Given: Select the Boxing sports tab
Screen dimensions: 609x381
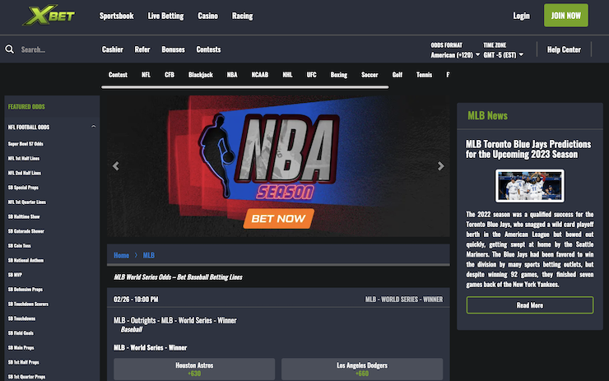Looking at the screenshot, I should click(x=339, y=75).
